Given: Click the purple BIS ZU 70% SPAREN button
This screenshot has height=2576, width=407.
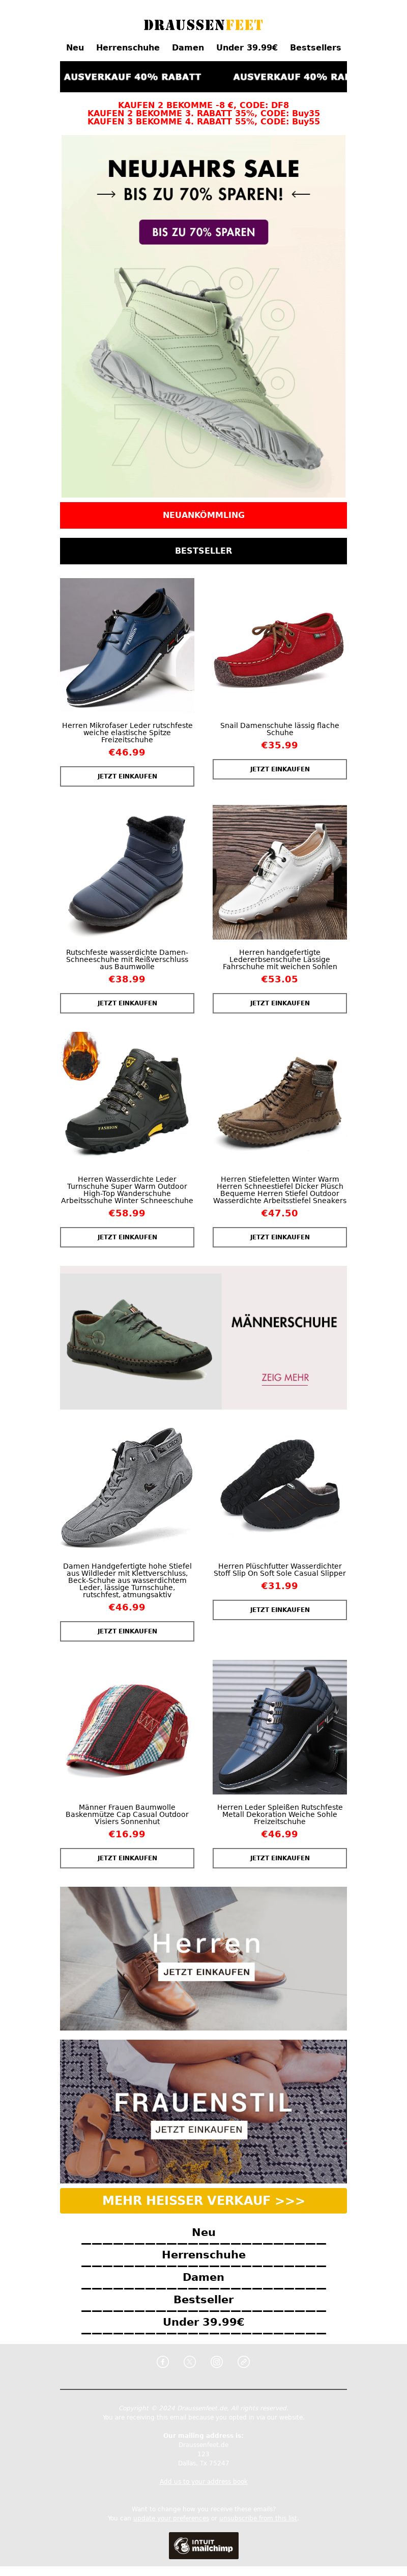Looking at the screenshot, I should click(x=203, y=232).
